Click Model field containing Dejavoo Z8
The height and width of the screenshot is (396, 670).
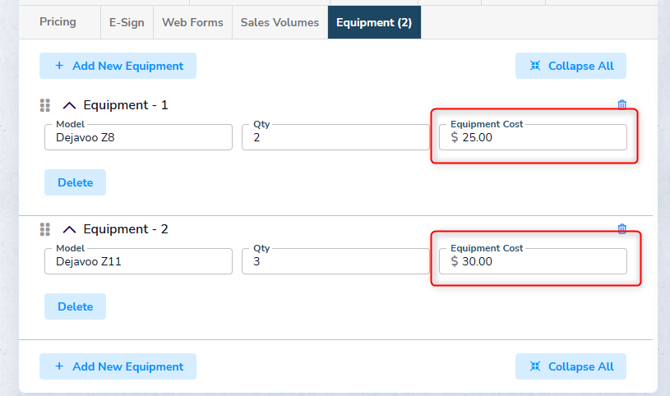pyautogui.click(x=138, y=138)
